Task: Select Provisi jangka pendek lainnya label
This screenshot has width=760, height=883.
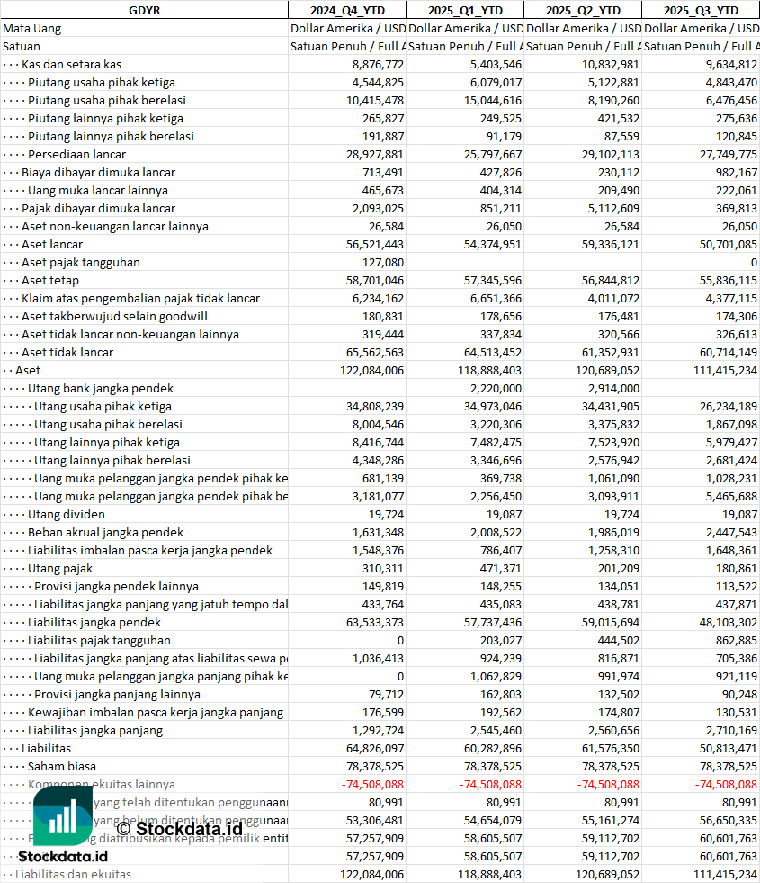Action: (116, 587)
